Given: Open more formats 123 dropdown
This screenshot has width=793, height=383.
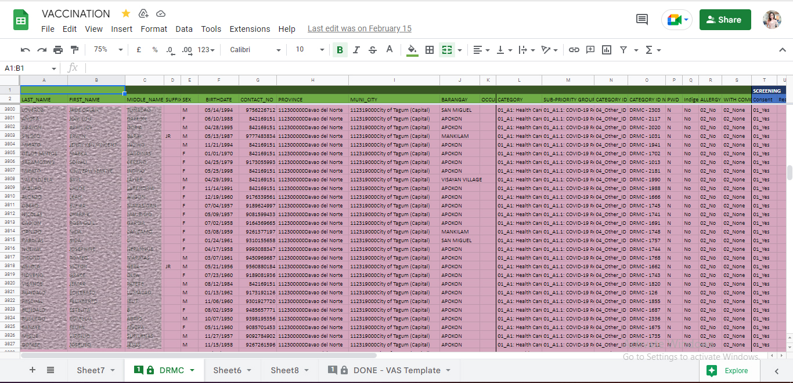Looking at the screenshot, I should coord(206,50).
